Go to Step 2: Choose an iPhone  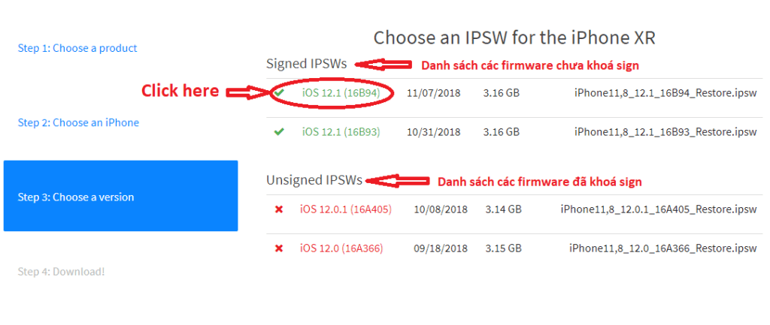pos(78,122)
